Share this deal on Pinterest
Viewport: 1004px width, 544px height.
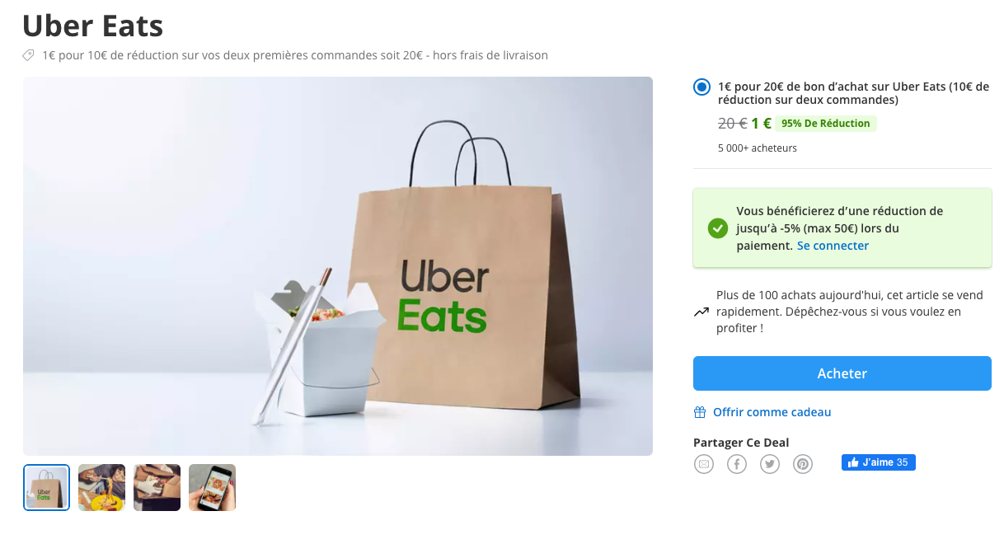point(802,464)
